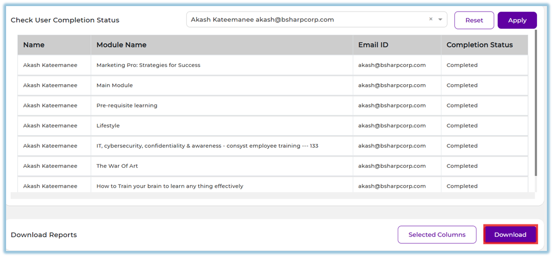
Task: Click the Completion Status column header
Action: coord(479,45)
